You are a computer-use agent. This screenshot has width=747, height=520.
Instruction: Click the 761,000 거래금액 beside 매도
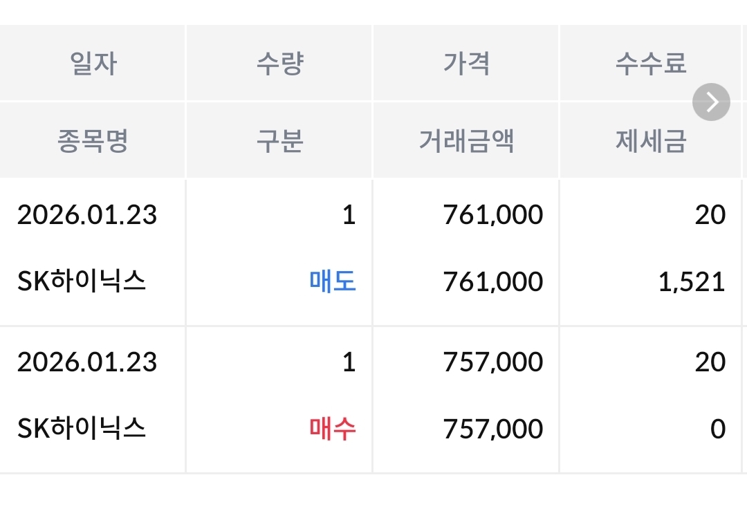click(493, 282)
